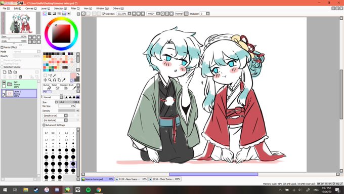Select the Pen tool slot
344x194 pixels.
tap(47, 92)
